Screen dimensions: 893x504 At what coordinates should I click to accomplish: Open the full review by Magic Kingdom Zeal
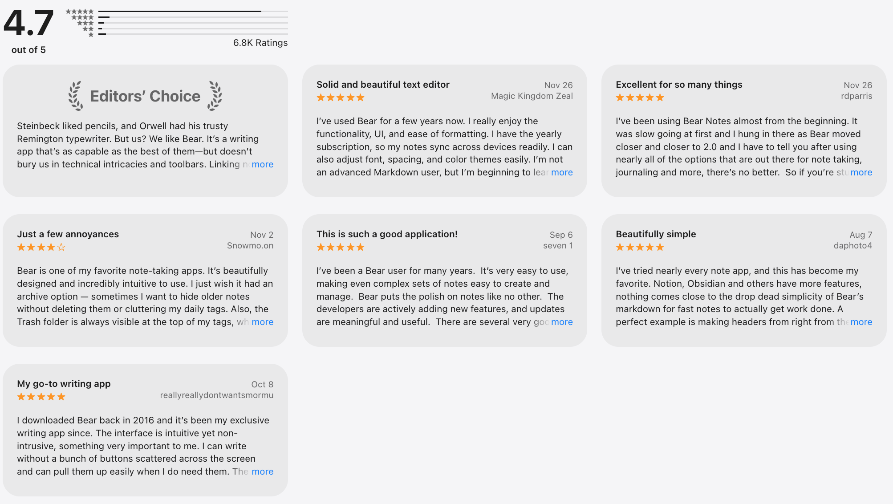[x=562, y=172]
